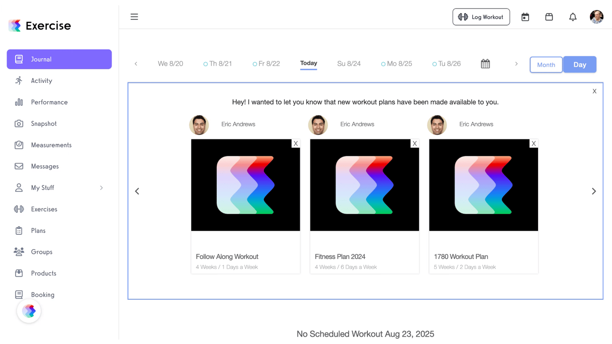Click Eric Andrews name above Fitness Plan 2024

click(x=357, y=124)
